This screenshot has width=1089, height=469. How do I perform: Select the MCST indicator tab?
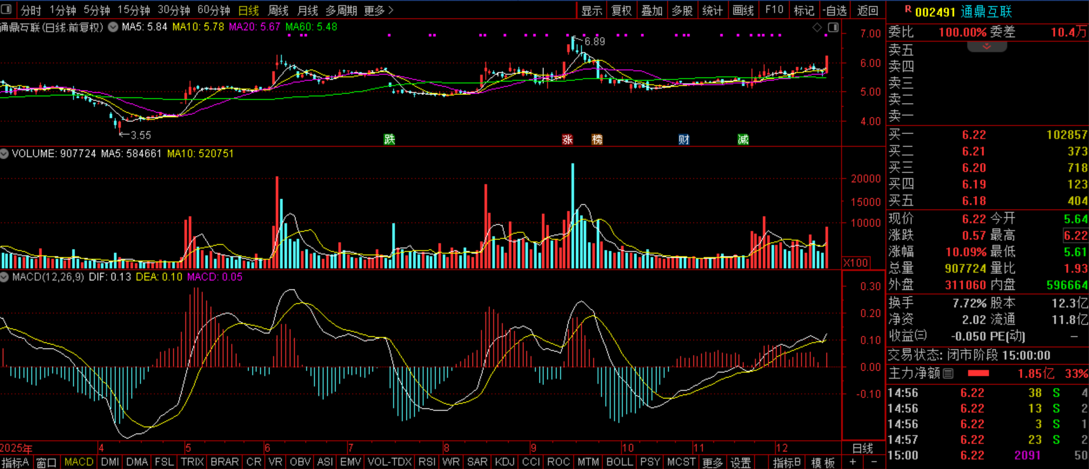pos(681,462)
